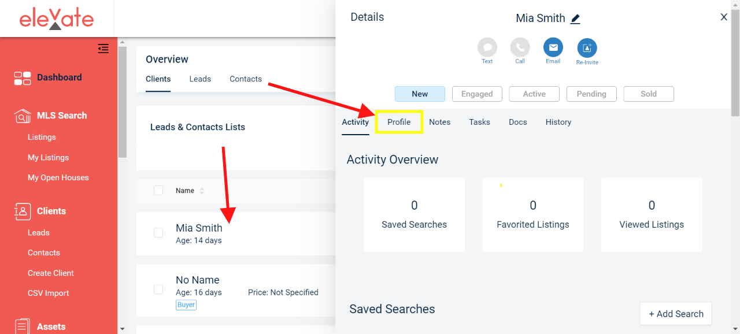
Task: Click the Call phone icon
Action: click(520, 47)
